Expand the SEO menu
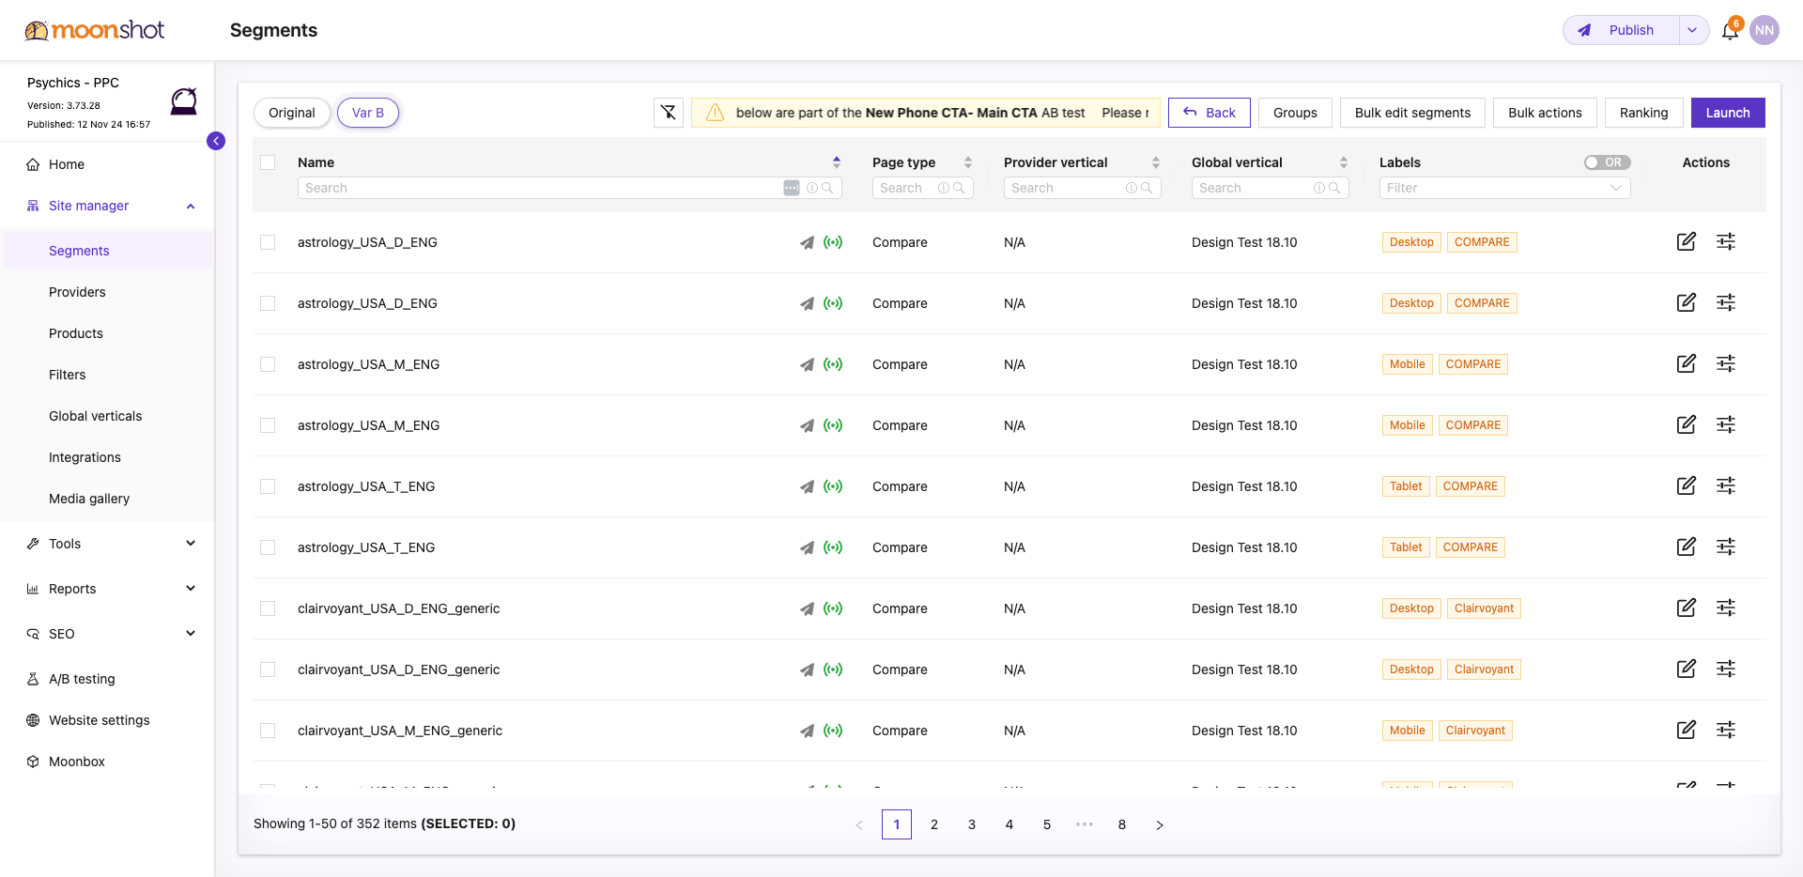 tap(191, 634)
